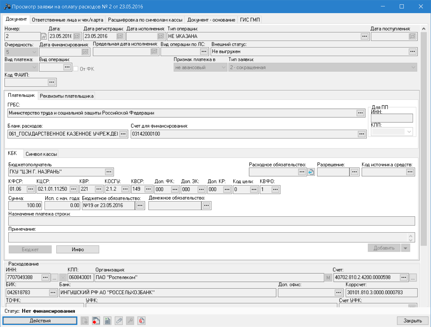Viewport: 431px width, 327px height.
Task: Open the КПП dropdown in Для ПП
Action: (409, 132)
